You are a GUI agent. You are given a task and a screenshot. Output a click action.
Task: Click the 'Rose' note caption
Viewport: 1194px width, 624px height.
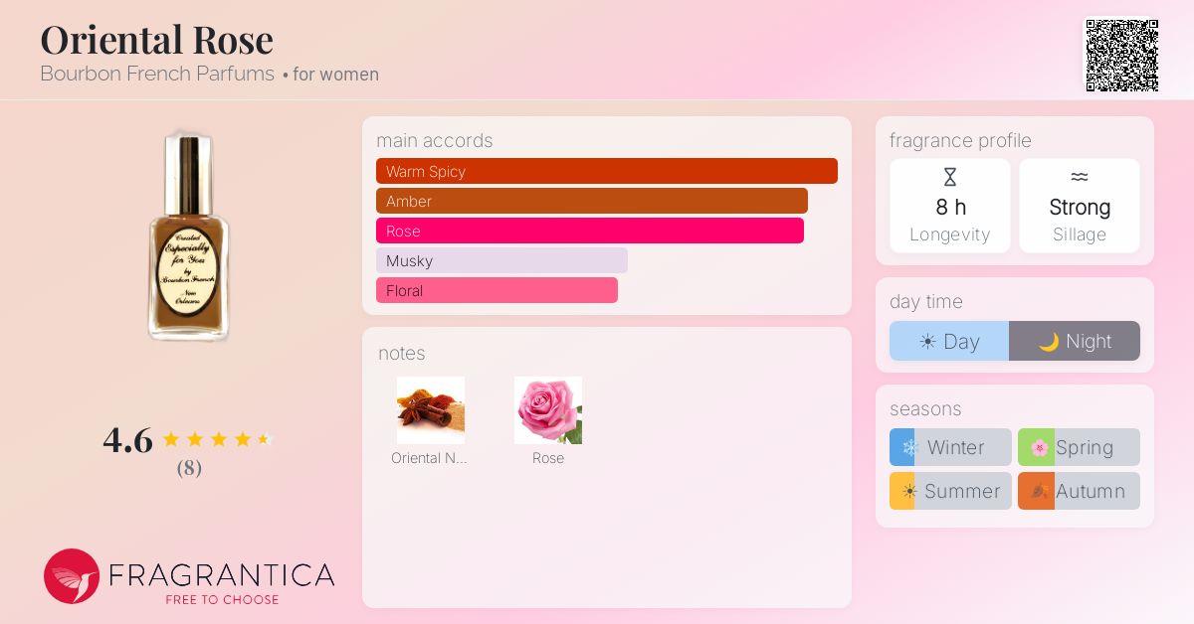point(548,458)
